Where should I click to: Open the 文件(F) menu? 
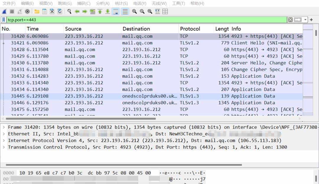9,4
